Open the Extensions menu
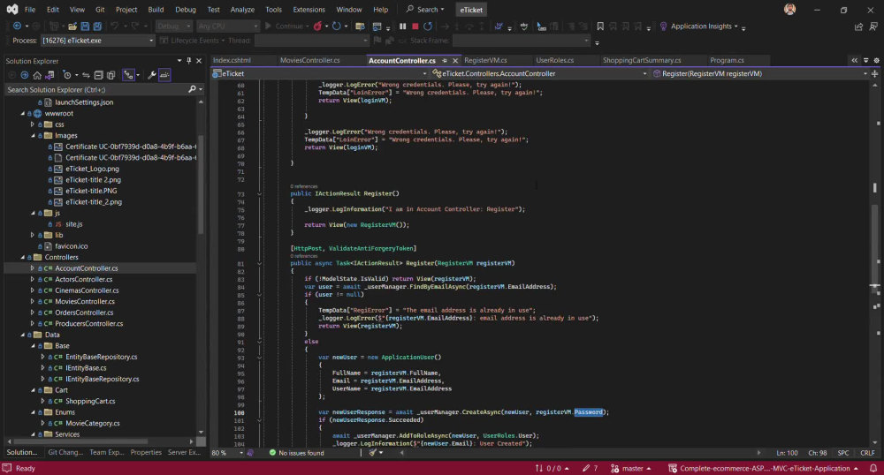The width and height of the screenshot is (884, 475). [309, 10]
